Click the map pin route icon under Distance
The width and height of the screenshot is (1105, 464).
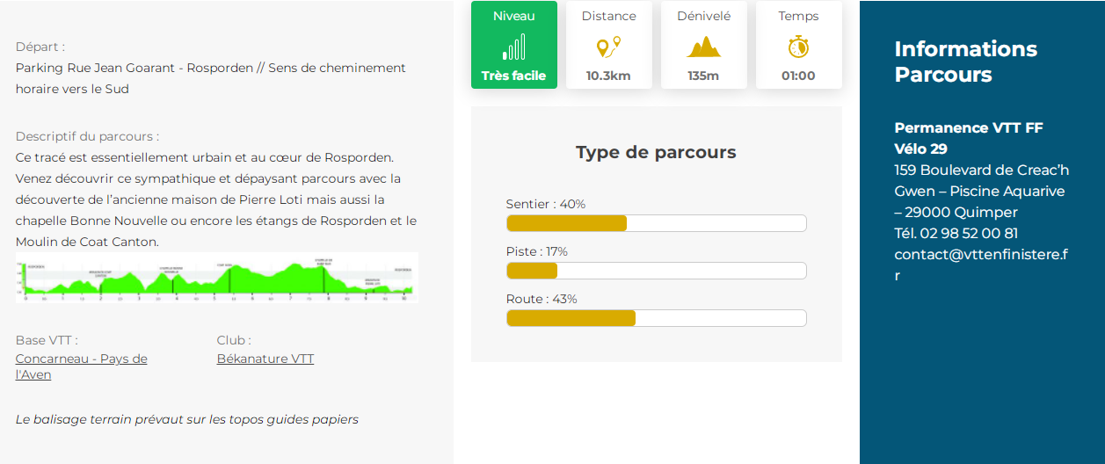pos(608,47)
